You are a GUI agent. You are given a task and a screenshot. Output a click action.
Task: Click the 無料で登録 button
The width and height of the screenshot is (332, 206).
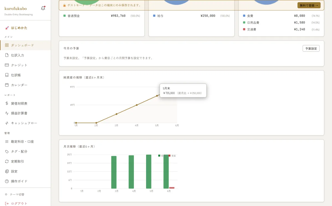[x=309, y=5]
